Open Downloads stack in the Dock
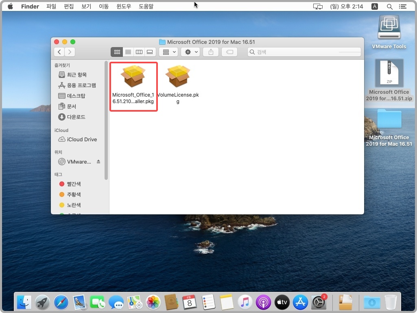 coord(372,302)
